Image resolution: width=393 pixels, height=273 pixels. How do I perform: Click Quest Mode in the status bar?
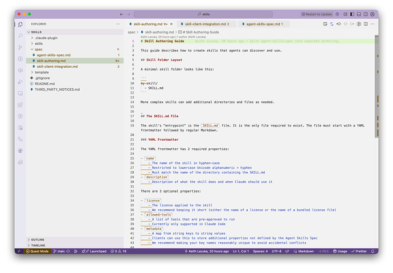coord(36,251)
